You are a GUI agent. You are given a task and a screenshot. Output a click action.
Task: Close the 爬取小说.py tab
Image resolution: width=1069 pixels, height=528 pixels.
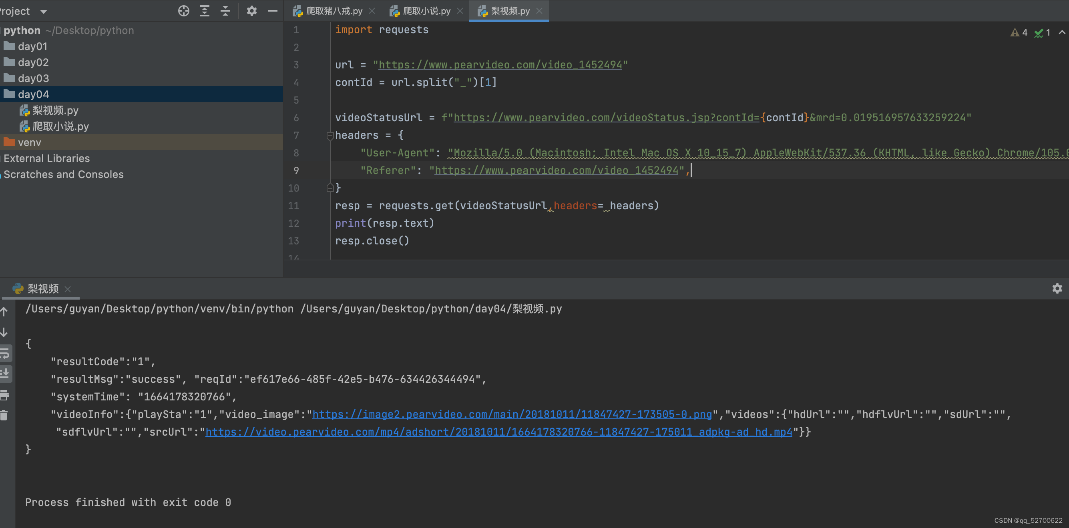coord(460,11)
